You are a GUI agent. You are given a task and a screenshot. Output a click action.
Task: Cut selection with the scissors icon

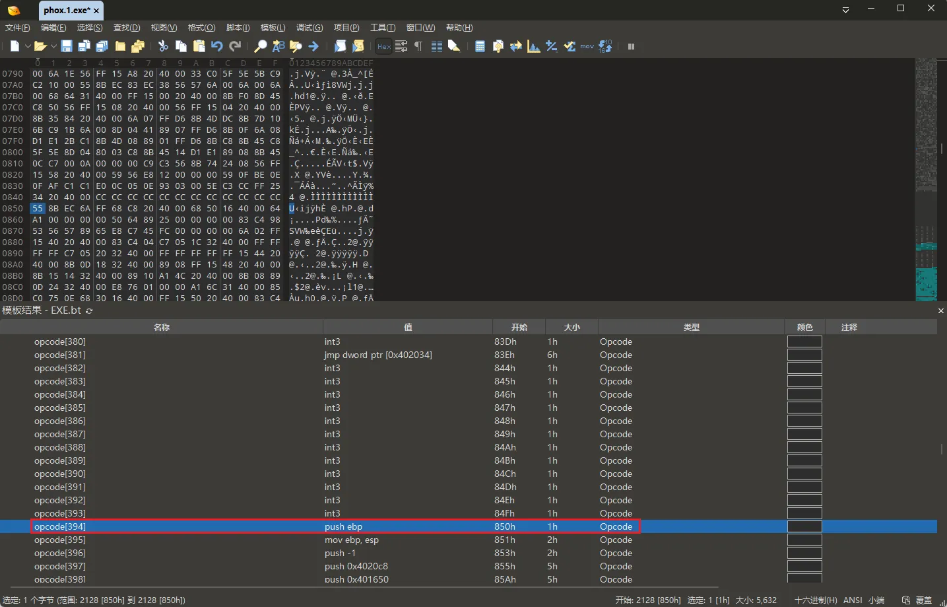pos(163,46)
